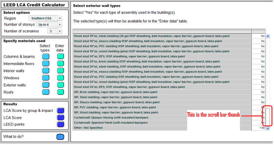Set No cell for Wood stud 24"oc stucco cladding

coord(259,72)
